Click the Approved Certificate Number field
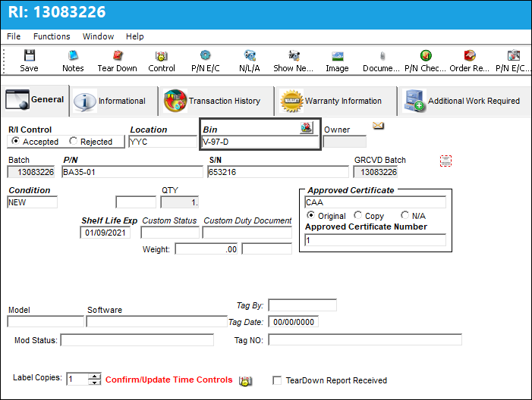This screenshot has width=532, height=400. point(375,240)
